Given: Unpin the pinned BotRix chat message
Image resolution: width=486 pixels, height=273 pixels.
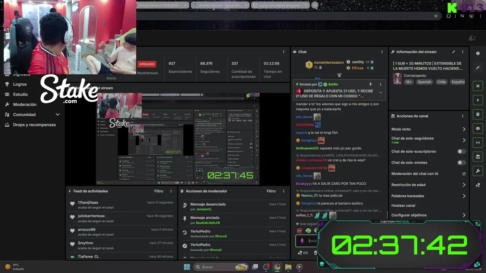Looking at the screenshot, I should [371, 85].
